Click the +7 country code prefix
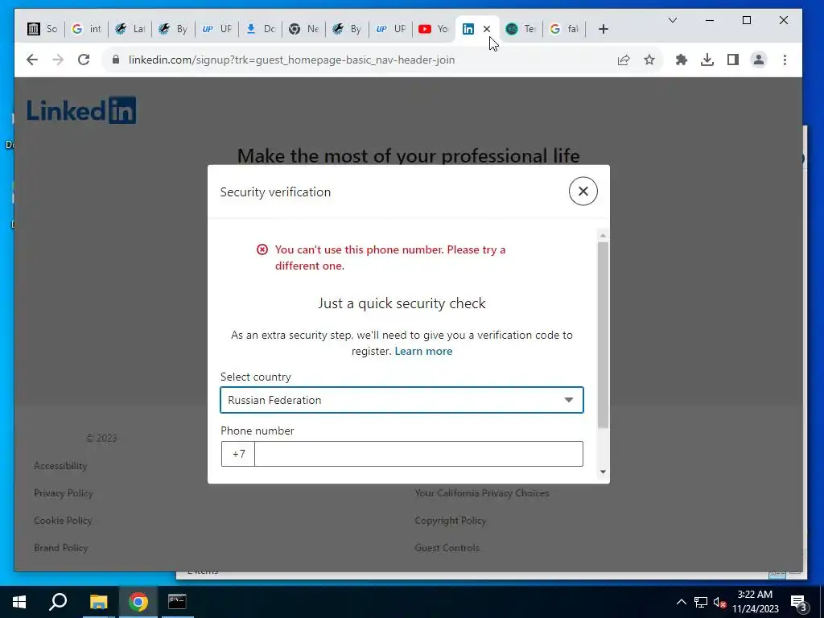824x618 pixels. click(238, 454)
